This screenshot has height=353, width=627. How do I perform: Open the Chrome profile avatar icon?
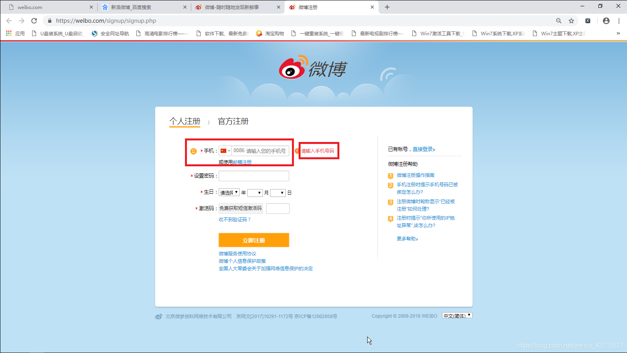click(x=606, y=21)
